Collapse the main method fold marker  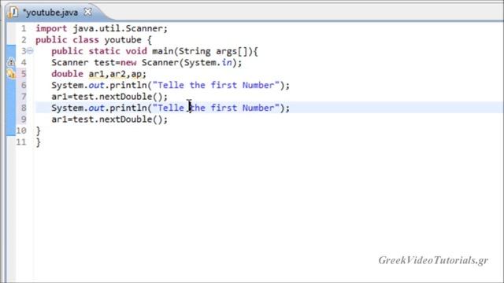pyautogui.click(x=30, y=50)
